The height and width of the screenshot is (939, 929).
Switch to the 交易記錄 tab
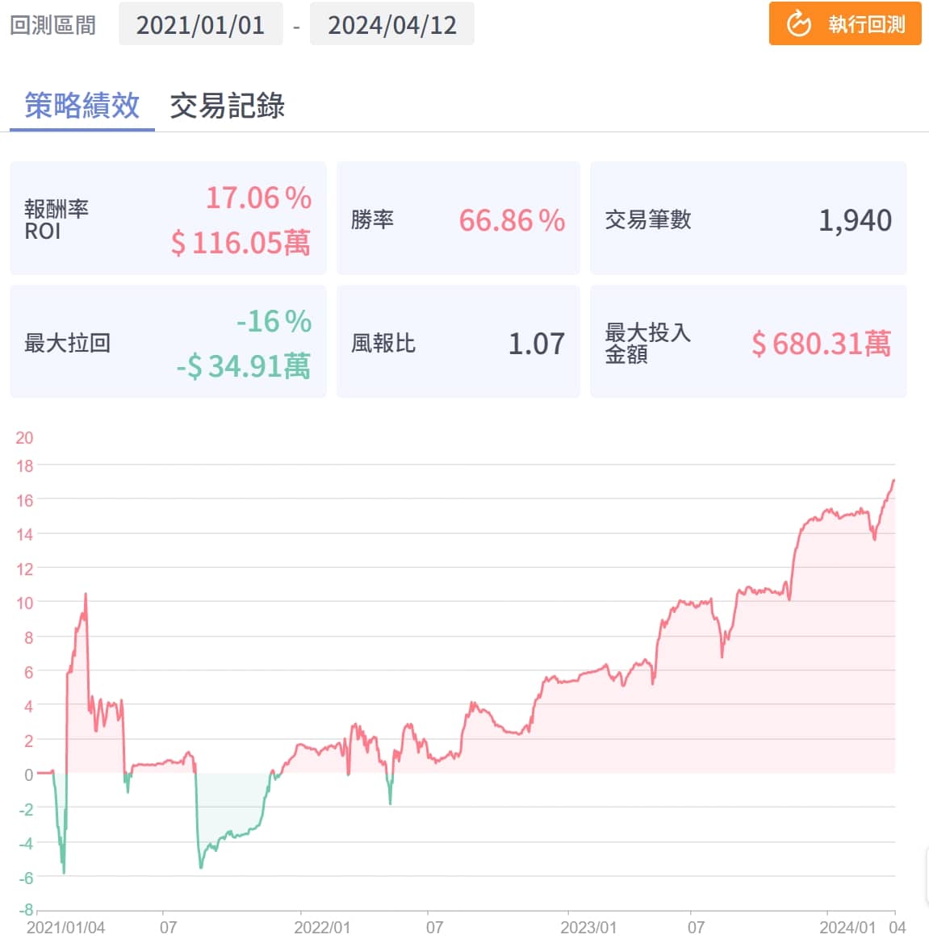point(227,106)
